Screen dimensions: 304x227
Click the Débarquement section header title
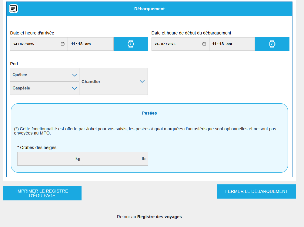149,9
